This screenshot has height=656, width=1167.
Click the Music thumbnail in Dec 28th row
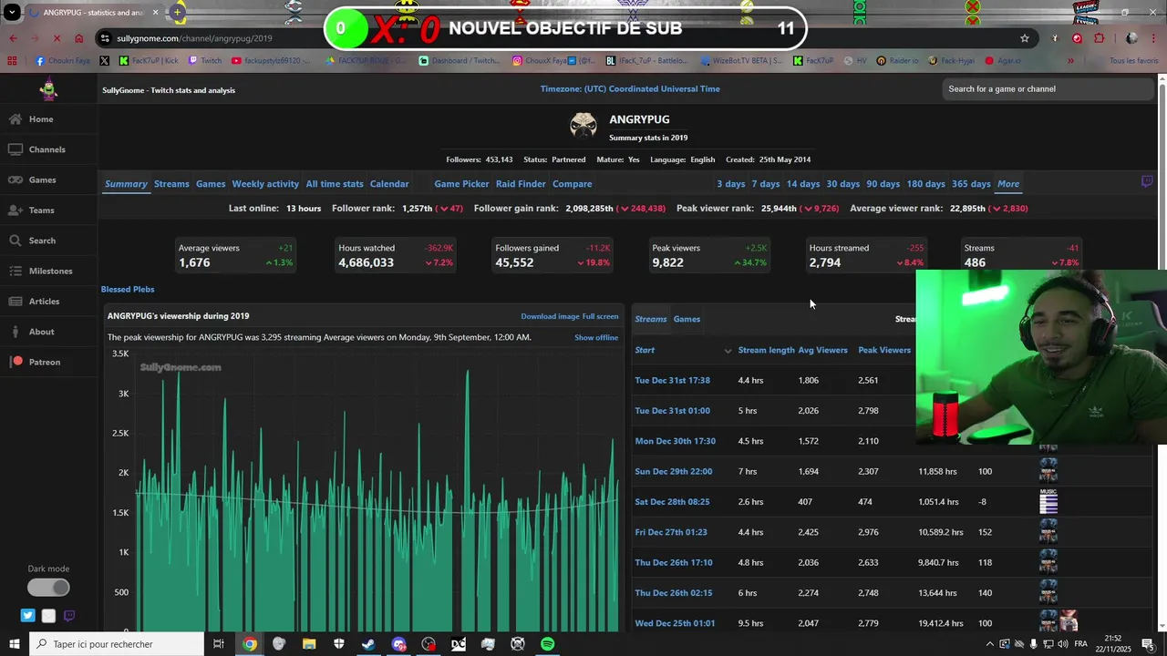[1048, 501]
